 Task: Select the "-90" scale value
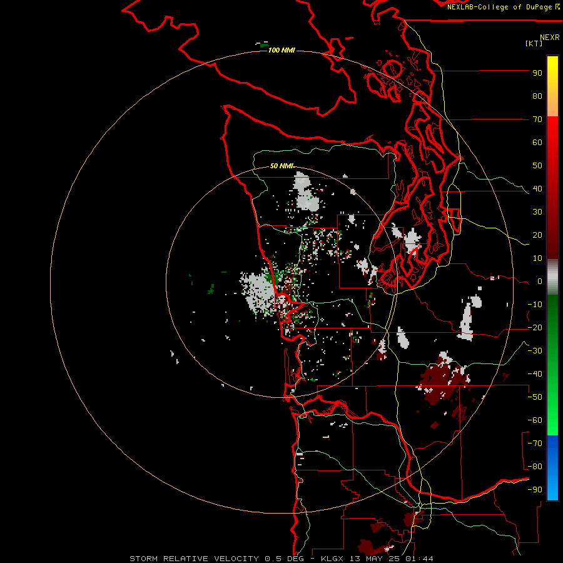(535, 490)
